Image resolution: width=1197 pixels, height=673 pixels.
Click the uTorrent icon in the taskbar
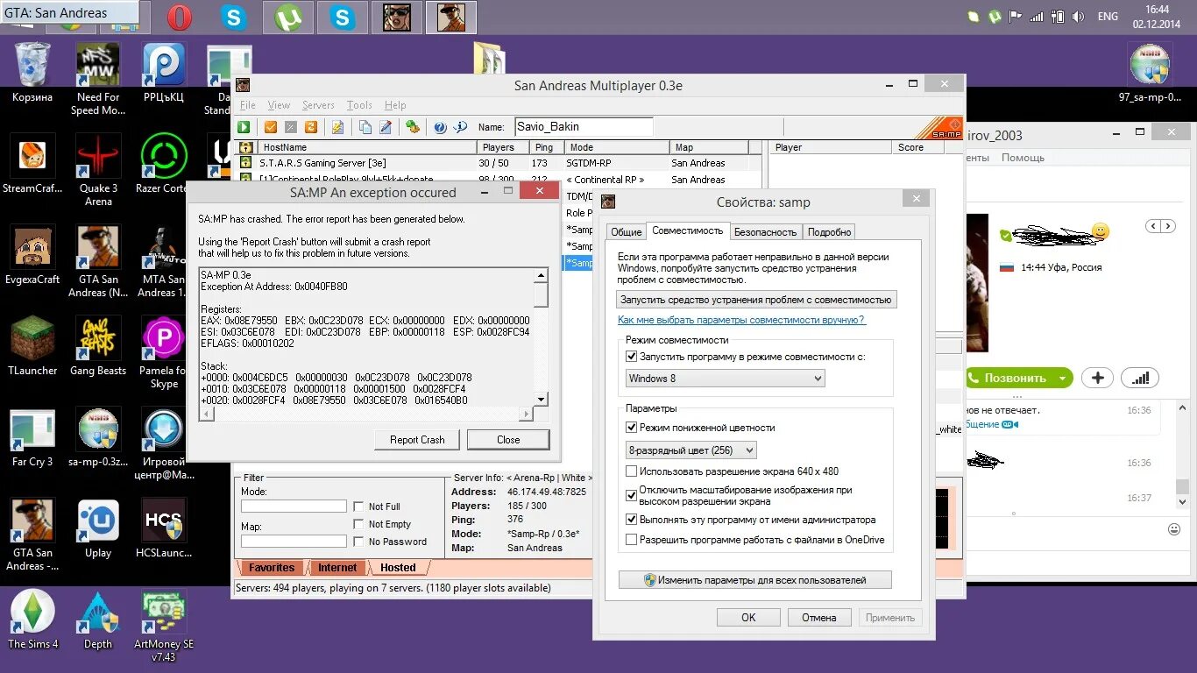[x=288, y=17]
